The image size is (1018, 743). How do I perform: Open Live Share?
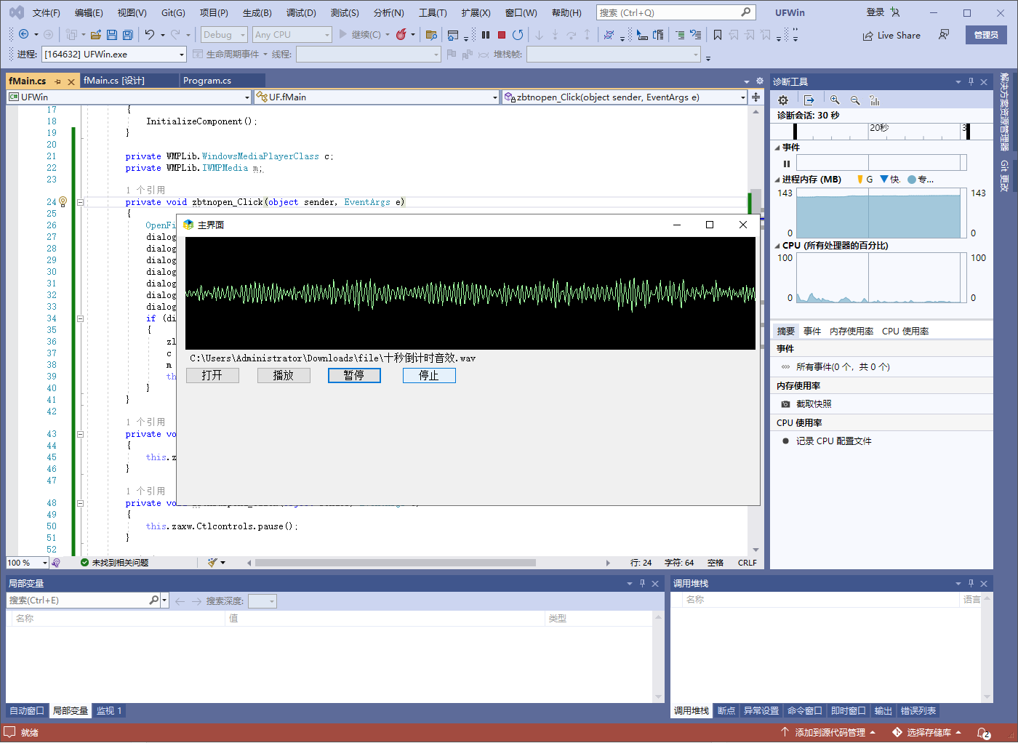(891, 35)
